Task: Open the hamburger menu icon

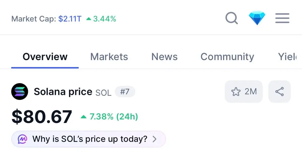Action: 282,18
